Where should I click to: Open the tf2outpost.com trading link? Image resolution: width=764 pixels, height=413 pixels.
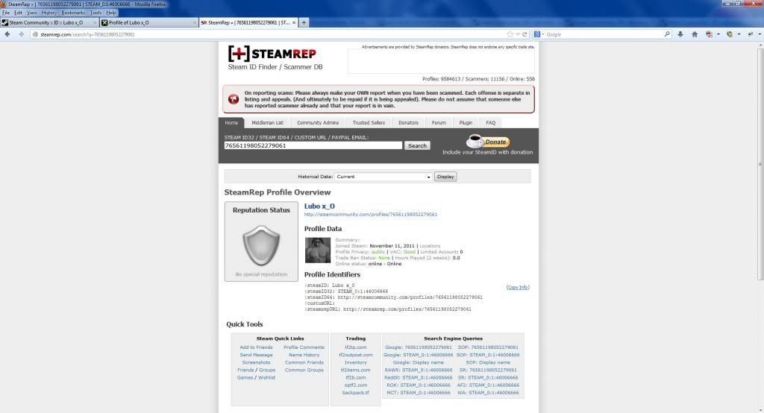[356, 355]
